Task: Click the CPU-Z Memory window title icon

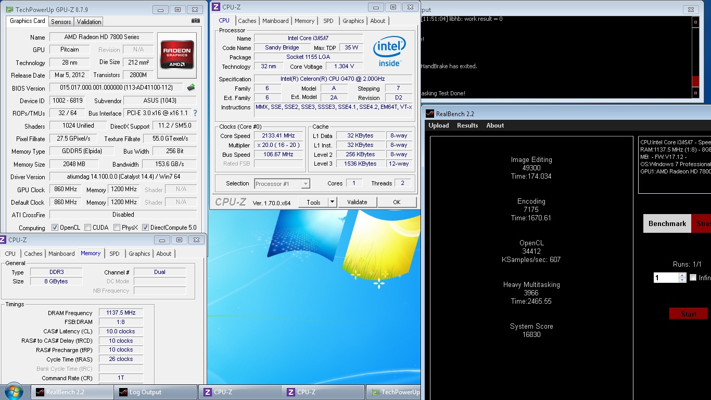Action: pos(3,240)
